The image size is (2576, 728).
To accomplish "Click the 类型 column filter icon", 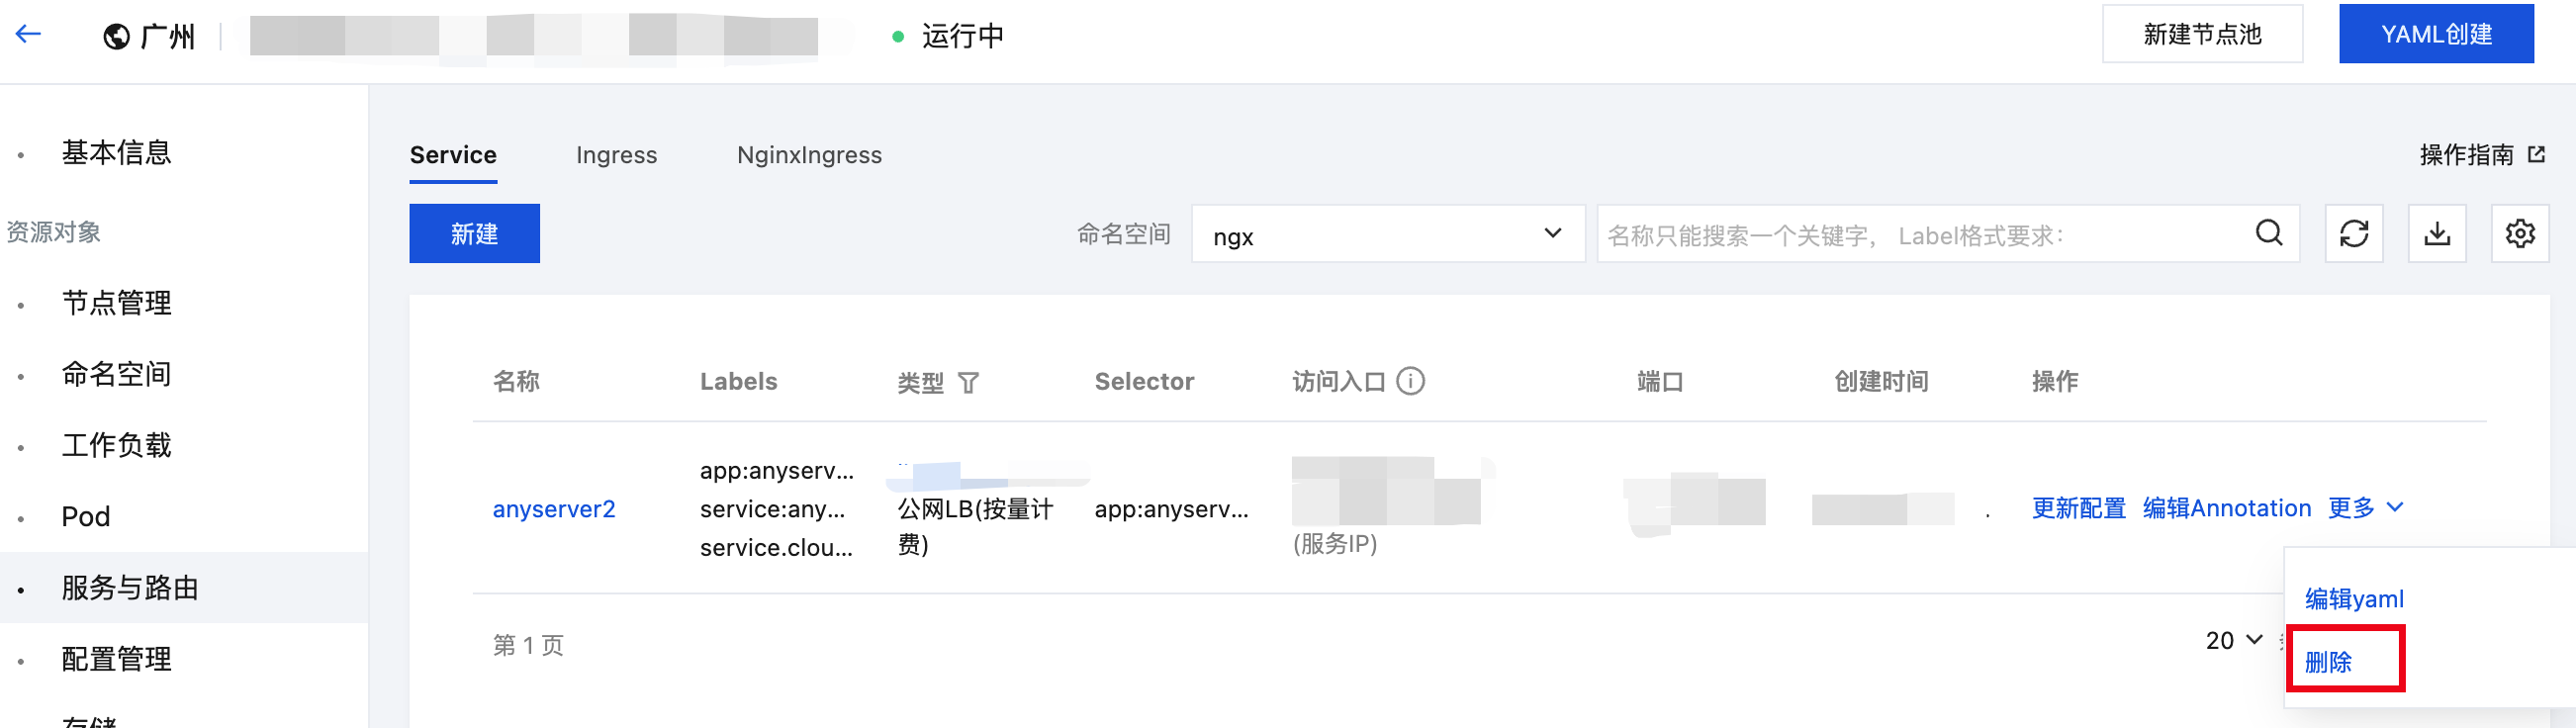I will point(968,382).
